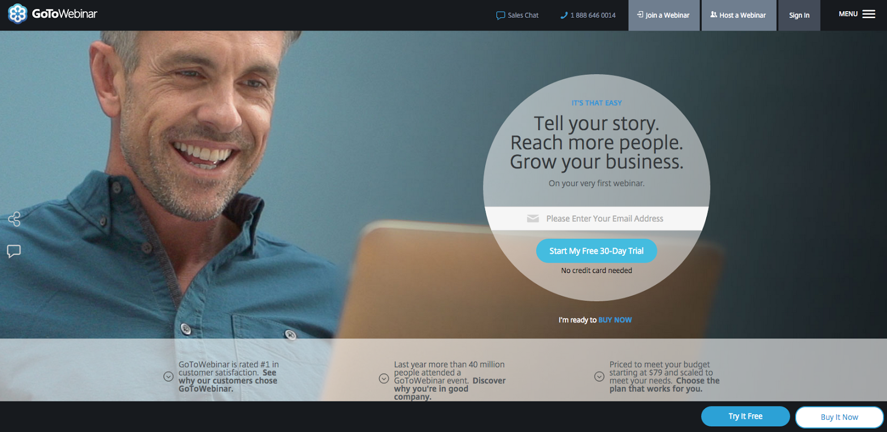The width and height of the screenshot is (887, 432).
Task: Open 'See why our customers chose GoToWebinar' link
Action: coord(228,380)
